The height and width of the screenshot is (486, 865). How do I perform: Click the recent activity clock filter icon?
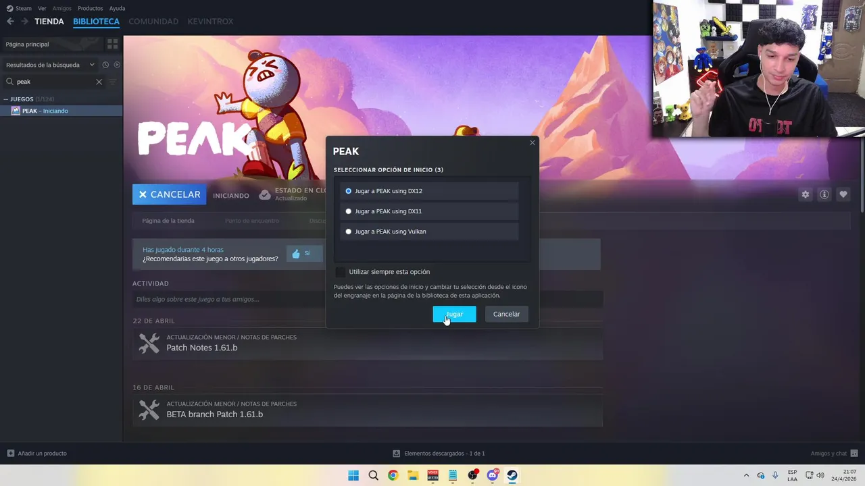105,65
